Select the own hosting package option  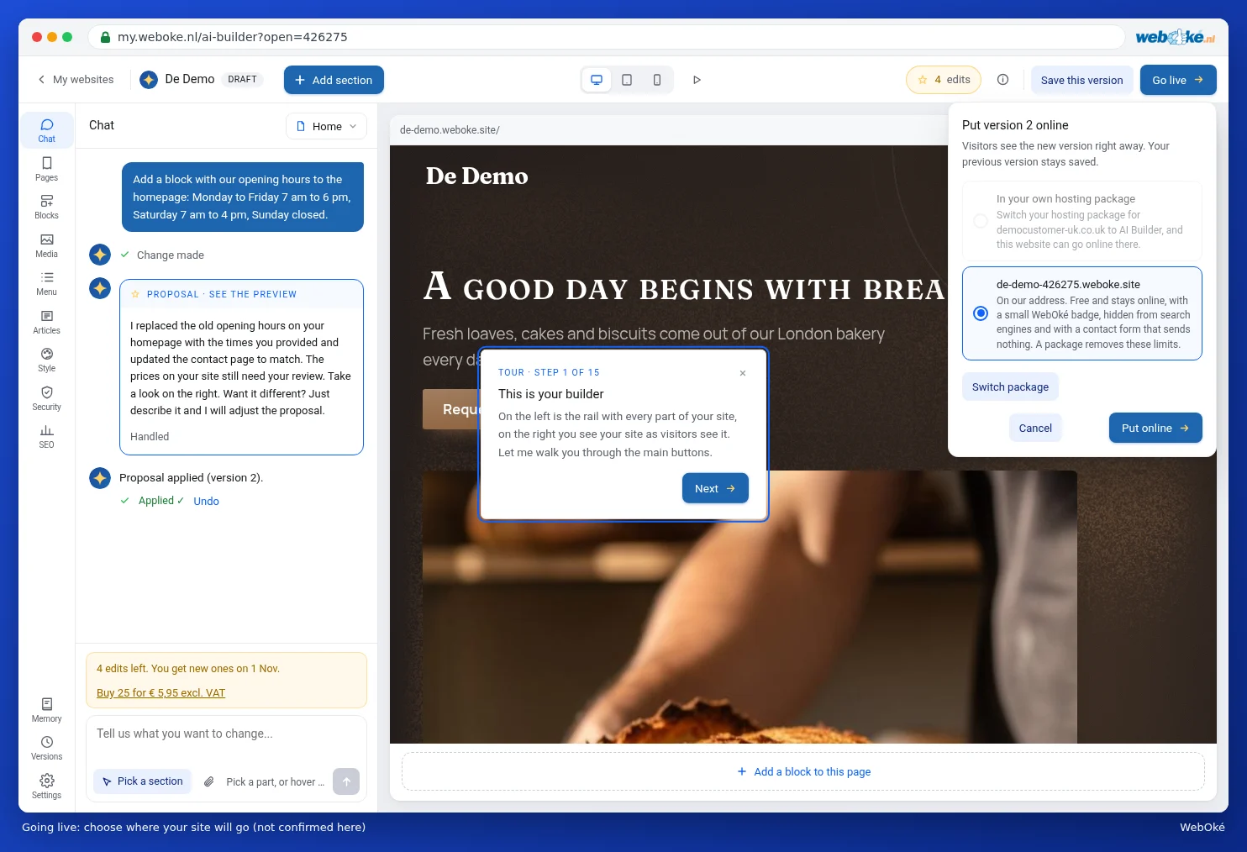point(1082,221)
